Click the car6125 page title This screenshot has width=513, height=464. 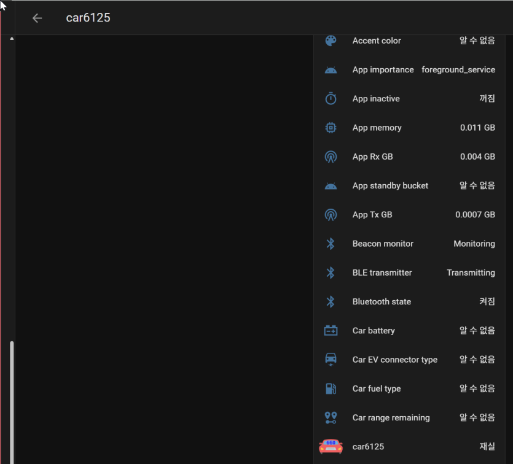click(88, 18)
